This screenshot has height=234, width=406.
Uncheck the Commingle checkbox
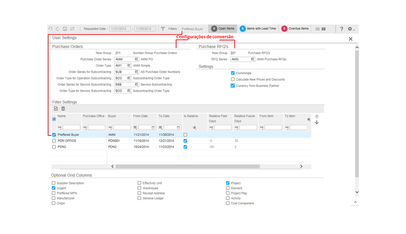[x=233, y=73]
